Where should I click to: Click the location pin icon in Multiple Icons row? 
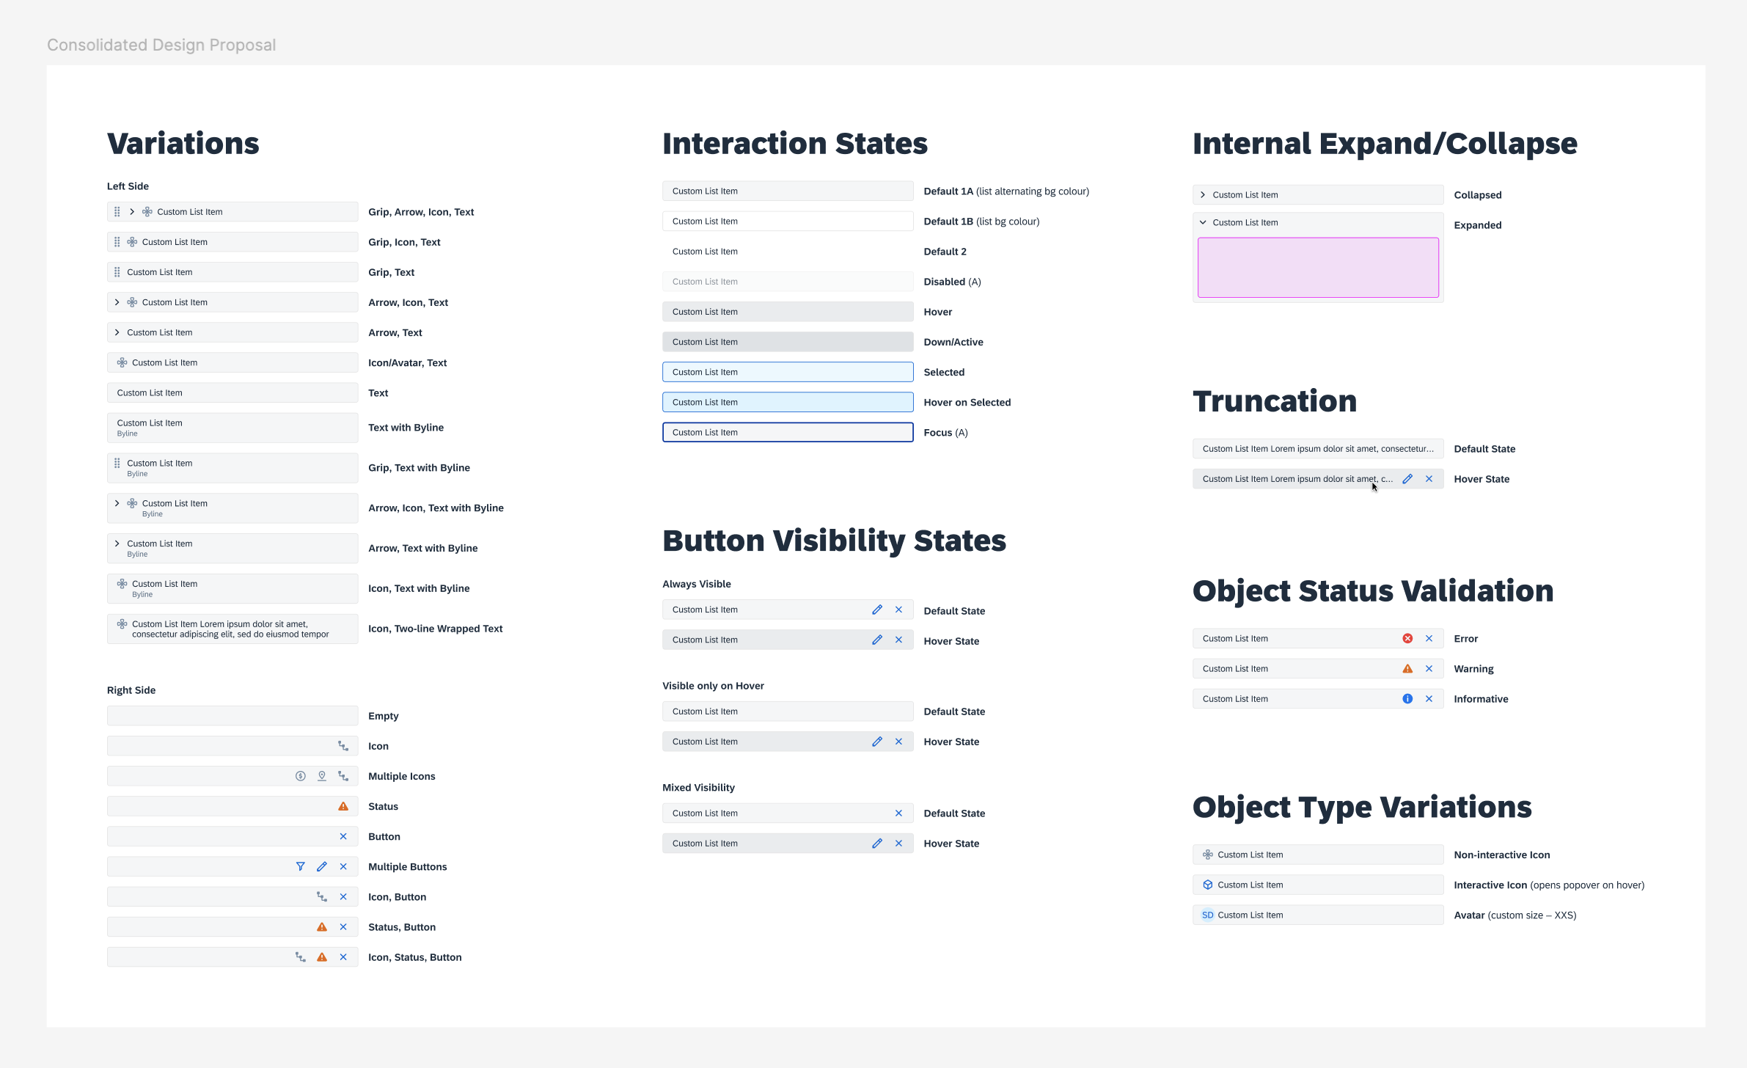click(322, 776)
